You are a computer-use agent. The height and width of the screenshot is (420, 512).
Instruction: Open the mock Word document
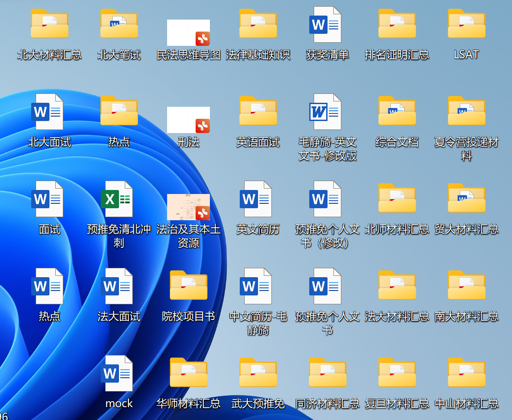(x=119, y=373)
